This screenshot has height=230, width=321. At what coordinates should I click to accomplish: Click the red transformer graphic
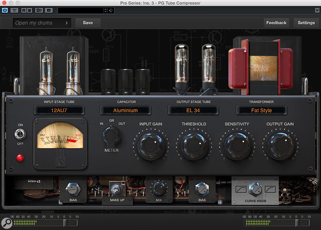(x=261, y=67)
